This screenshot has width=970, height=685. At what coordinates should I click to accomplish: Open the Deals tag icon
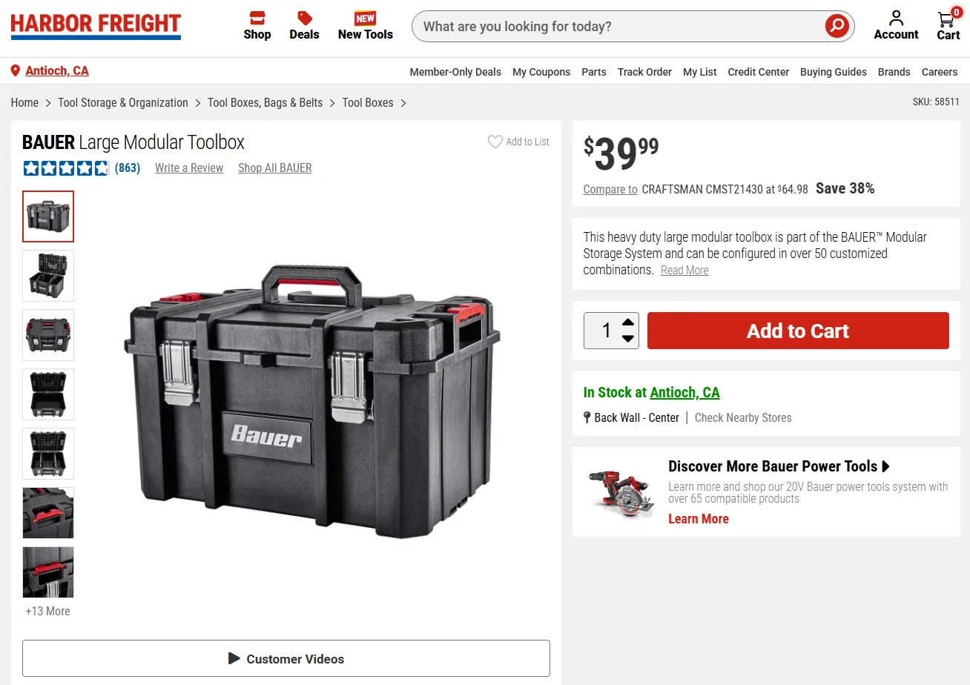tap(304, 18)
